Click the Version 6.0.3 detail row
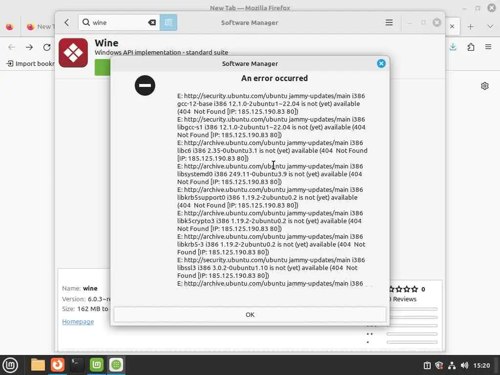500x375 pixels. [86, 299]
